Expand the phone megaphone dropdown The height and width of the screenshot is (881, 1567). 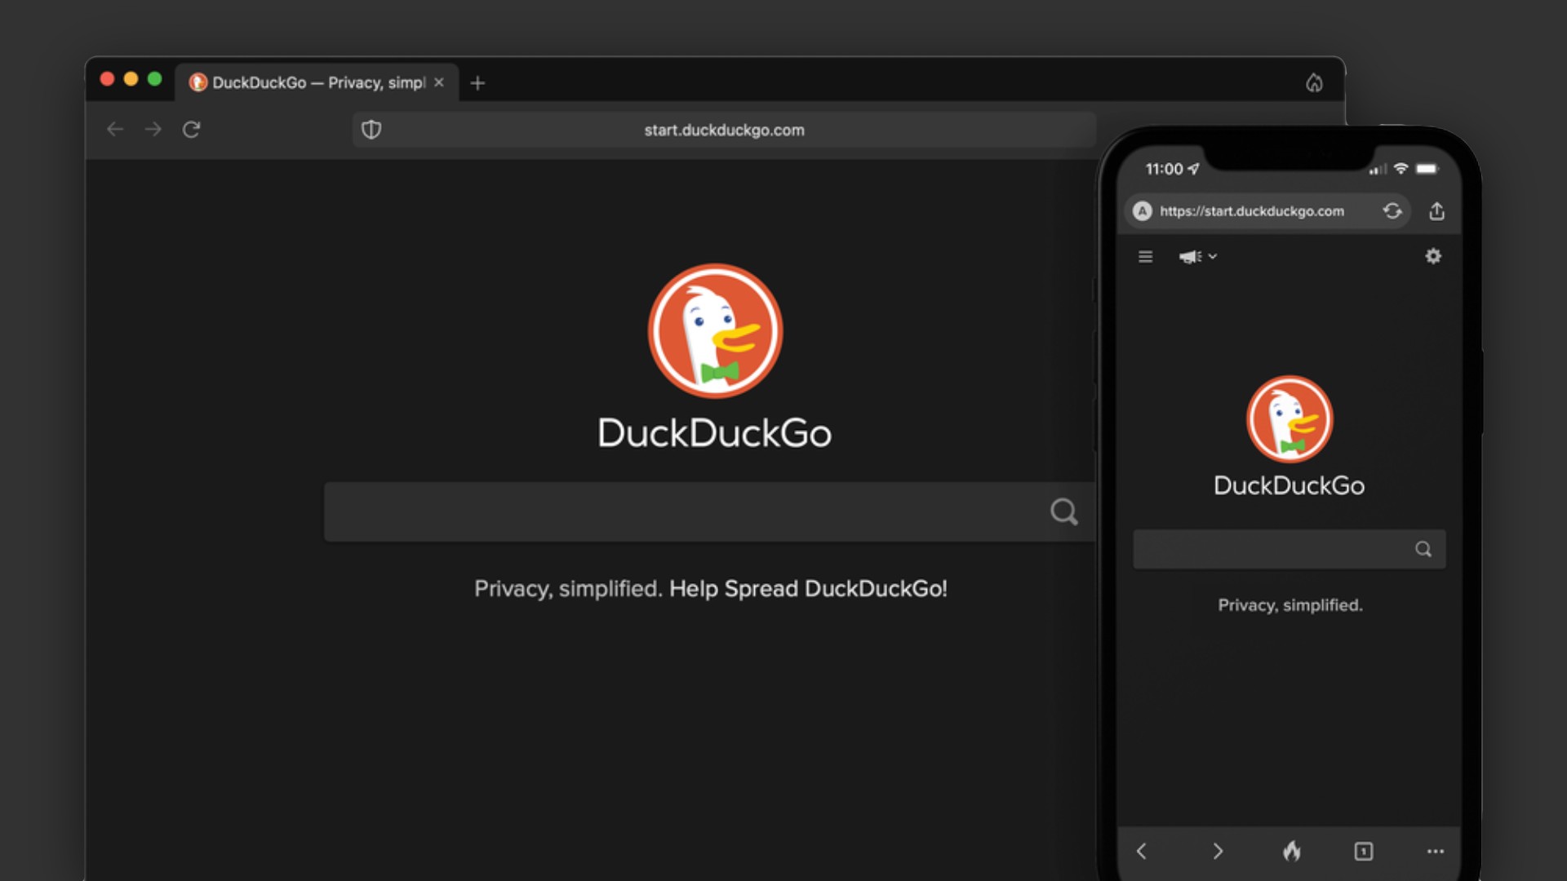click(1197, 257)
